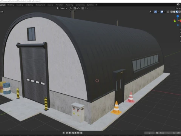The image size is (181, 136).
Task: Play the animation forward
Action: click(x=75, y=133)
